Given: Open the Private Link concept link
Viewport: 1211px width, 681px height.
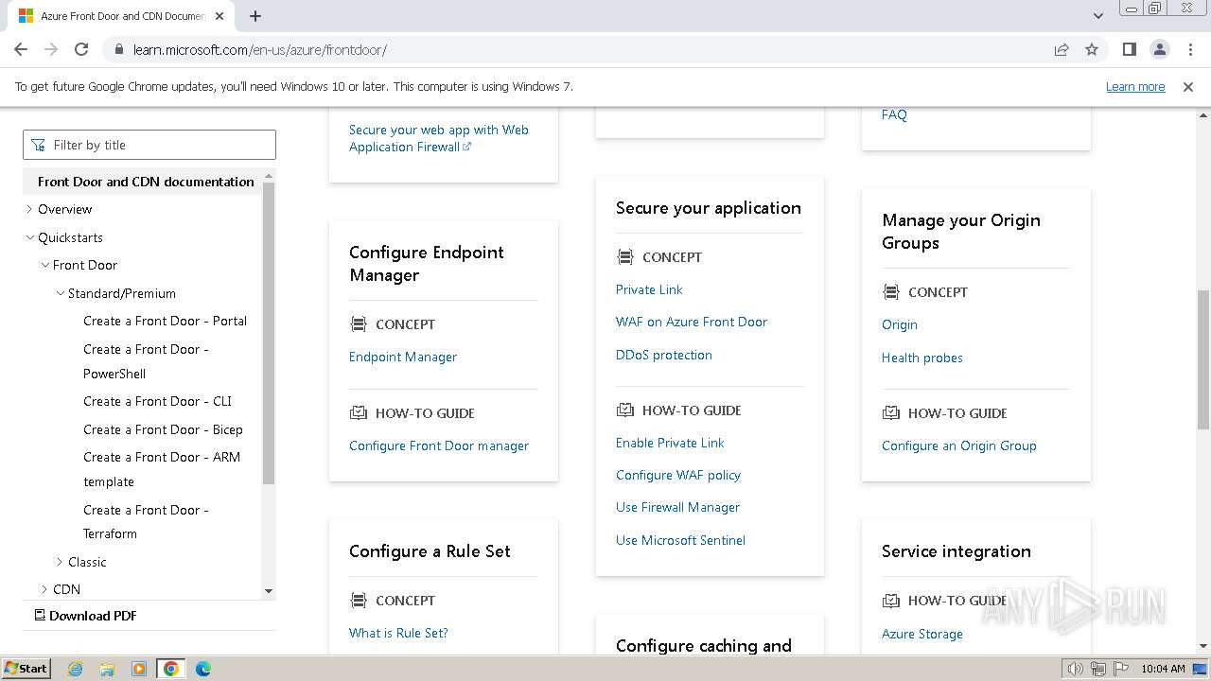Looking at the screenshot, I should pyautogui.click(x=649, y=289).
